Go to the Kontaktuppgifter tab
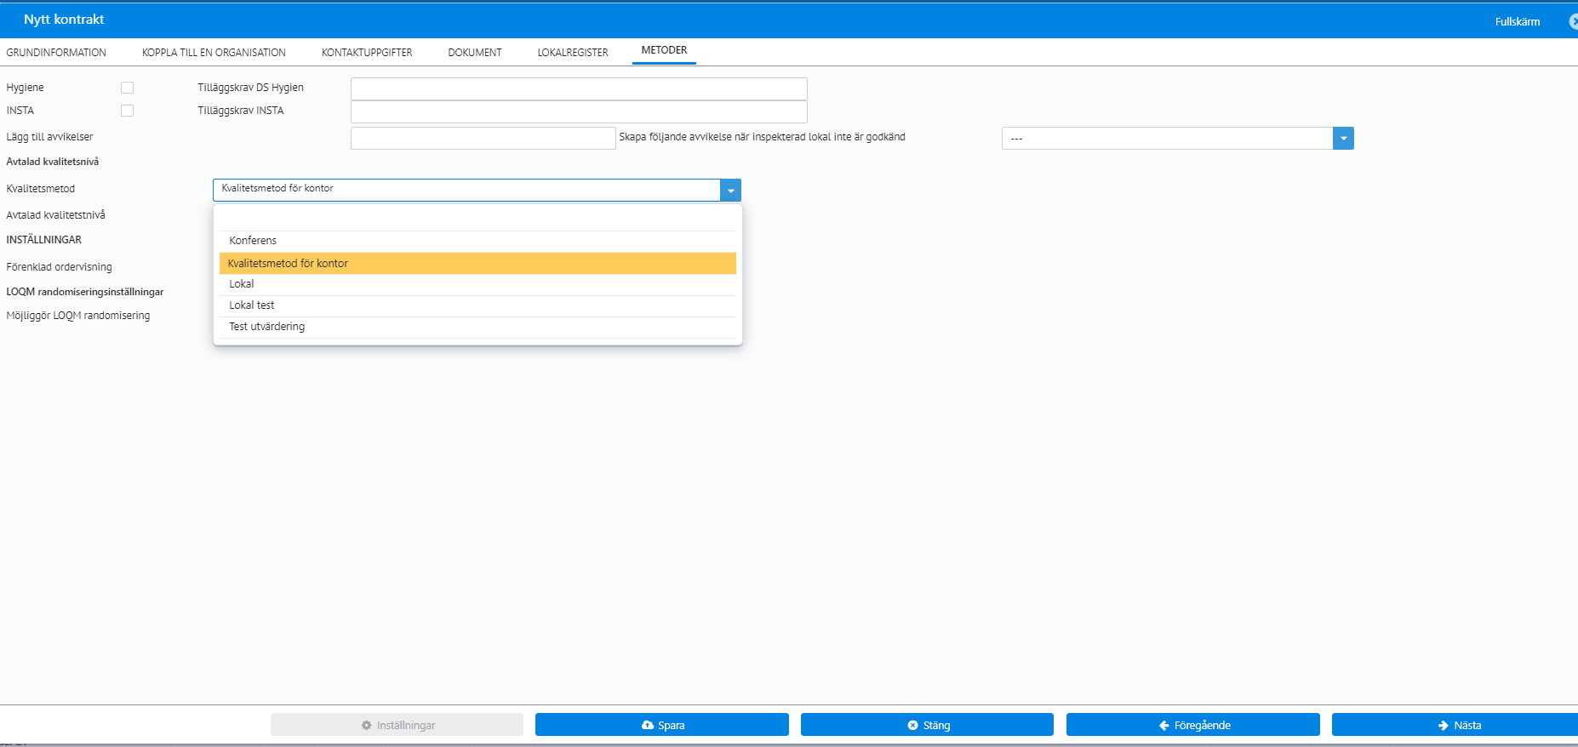 367,53
